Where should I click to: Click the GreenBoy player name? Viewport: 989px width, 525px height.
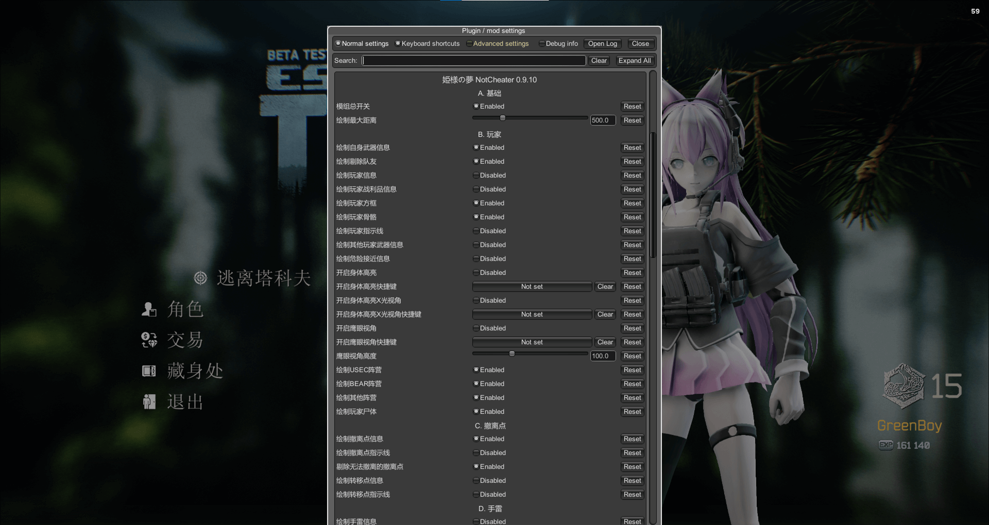[910, 426]
